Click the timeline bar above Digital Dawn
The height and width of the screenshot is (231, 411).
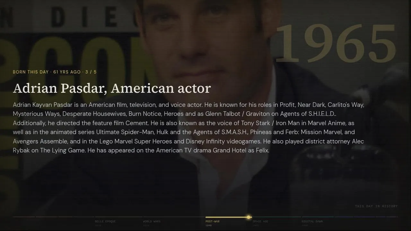point(318,217)
